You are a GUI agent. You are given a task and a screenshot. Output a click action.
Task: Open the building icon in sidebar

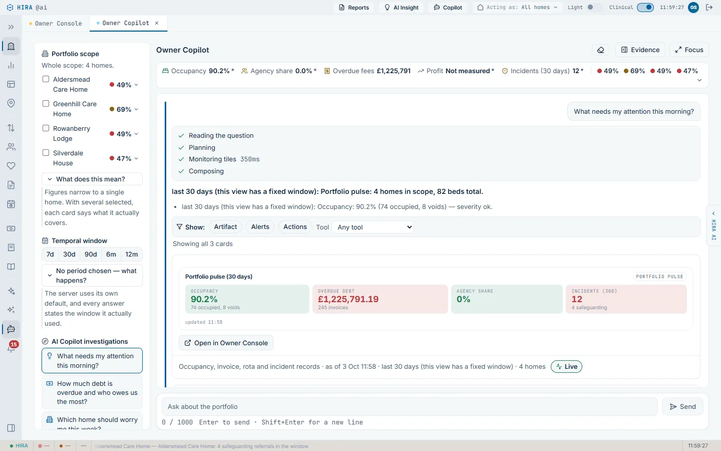pyautogui.click(x=11, y=47)
